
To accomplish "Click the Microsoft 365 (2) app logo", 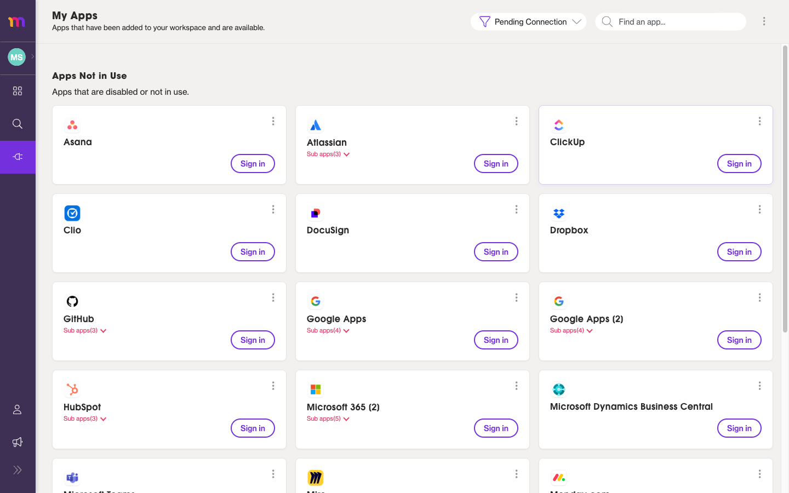I will (x=316, y=389).
